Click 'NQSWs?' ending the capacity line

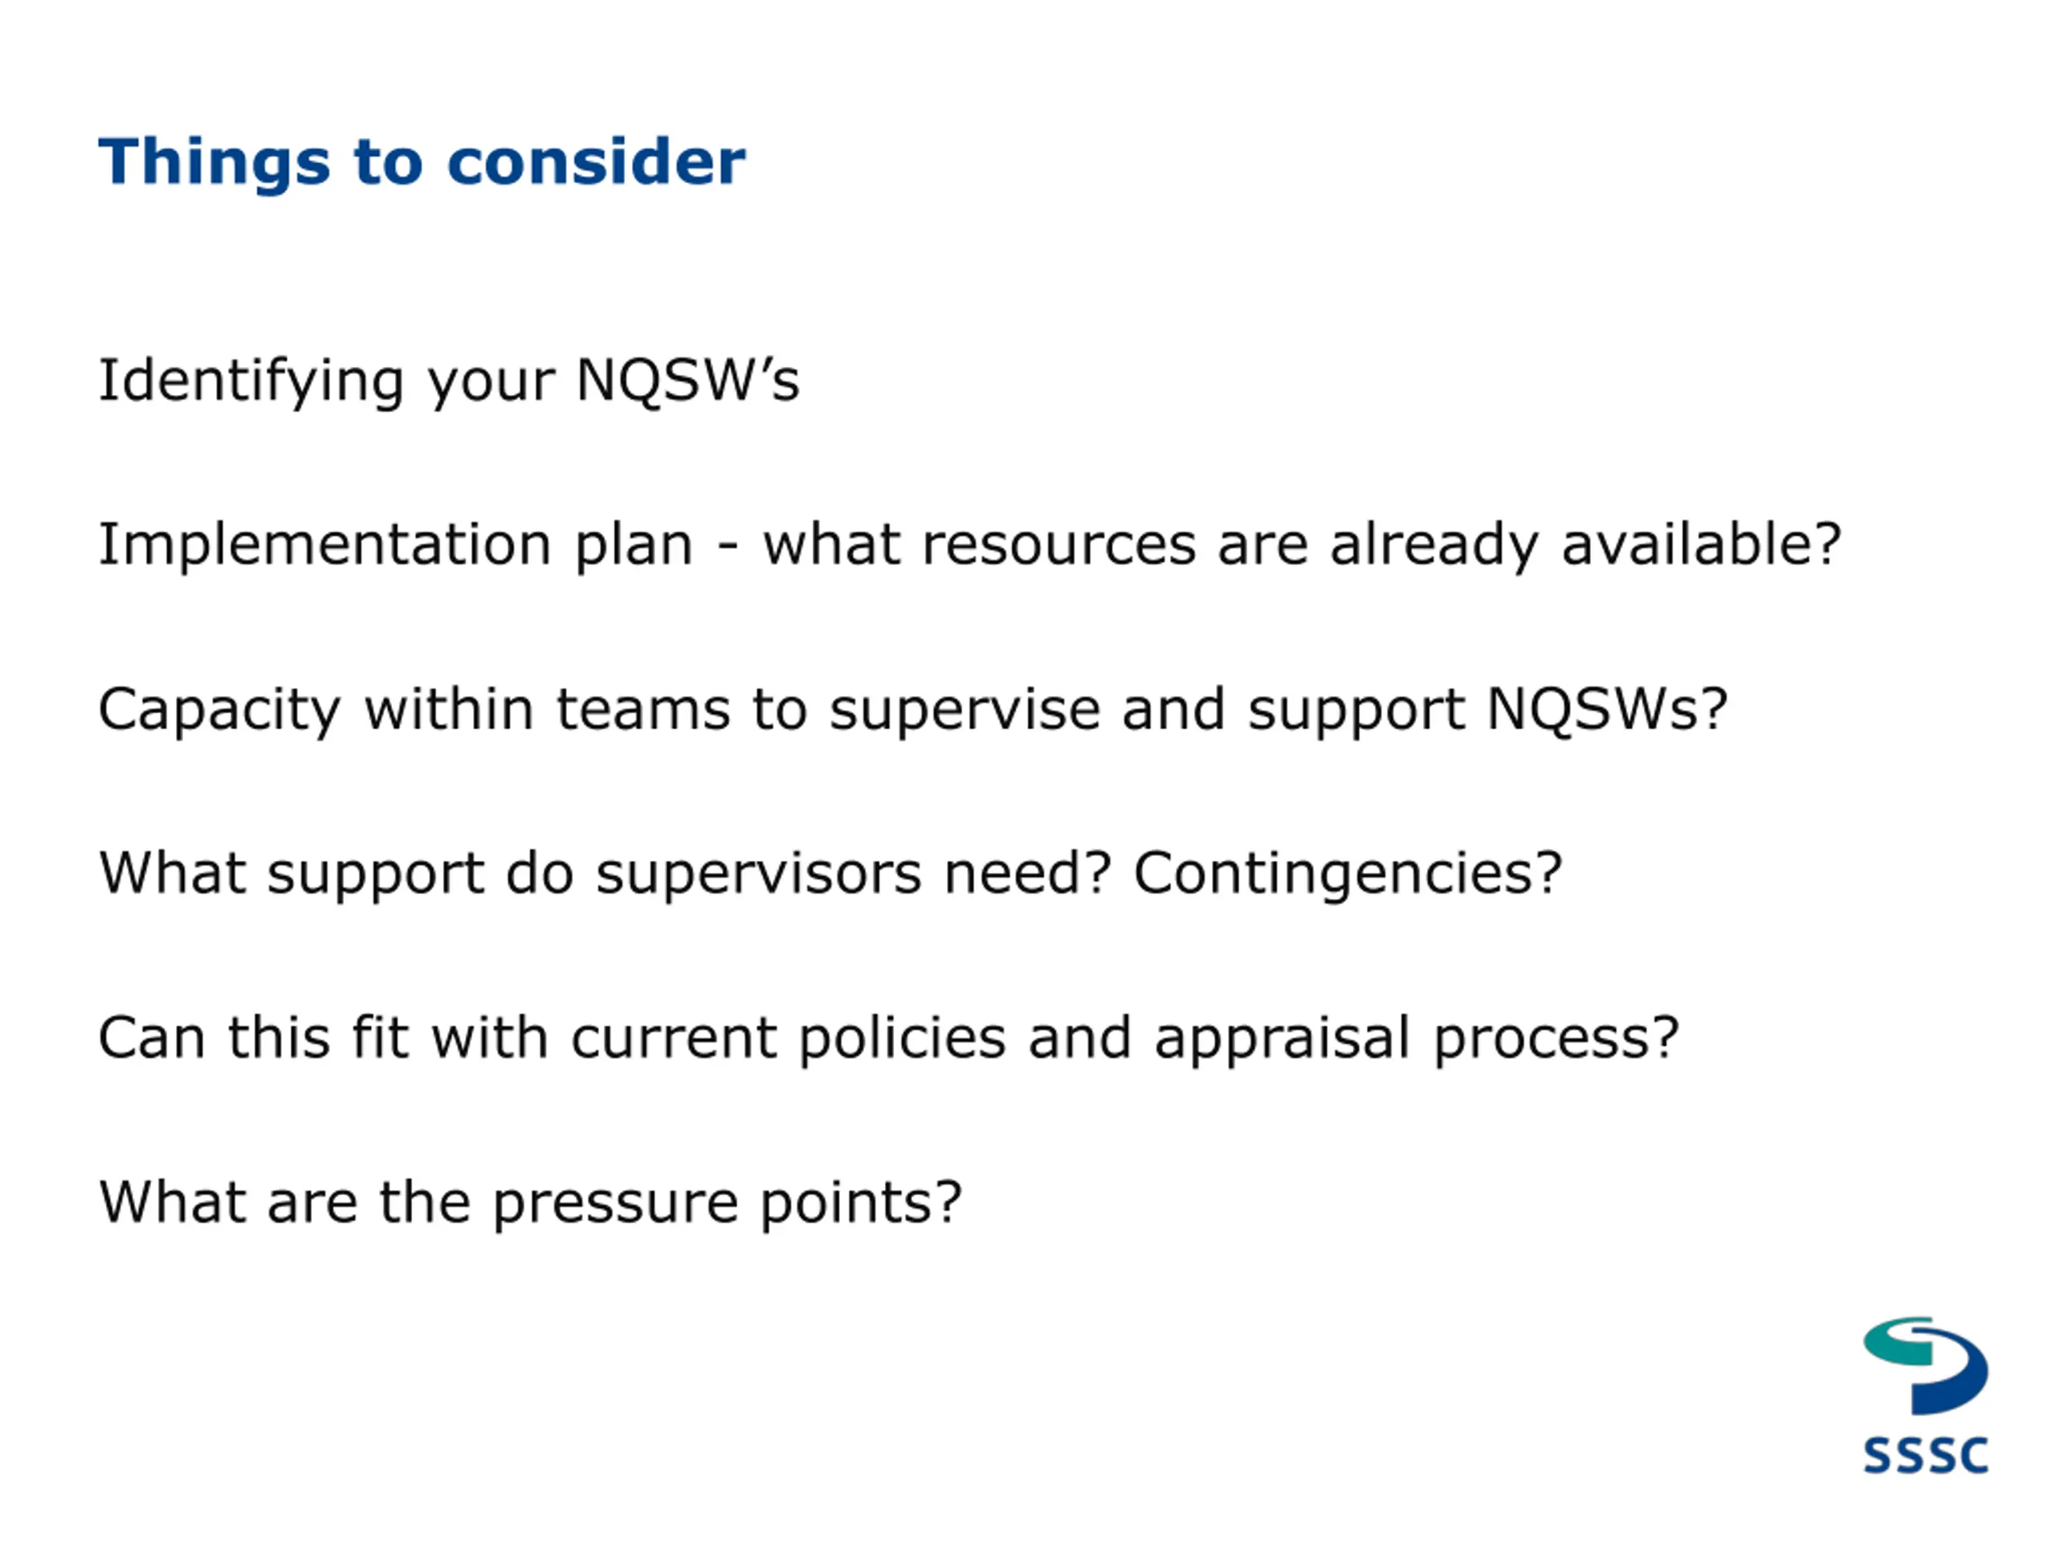pyautogui.click(x=1606, y=709)
